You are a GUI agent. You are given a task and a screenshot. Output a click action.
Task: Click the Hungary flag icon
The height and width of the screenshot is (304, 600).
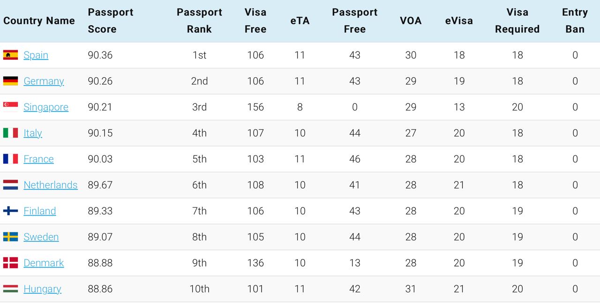click(x=10, y=289)
